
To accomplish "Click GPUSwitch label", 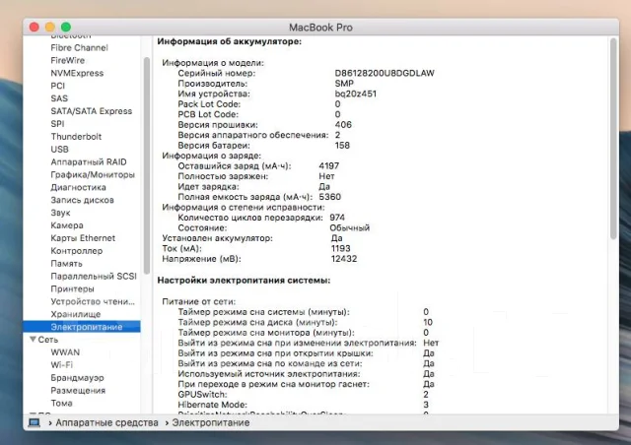I will [x=202, y=395].
